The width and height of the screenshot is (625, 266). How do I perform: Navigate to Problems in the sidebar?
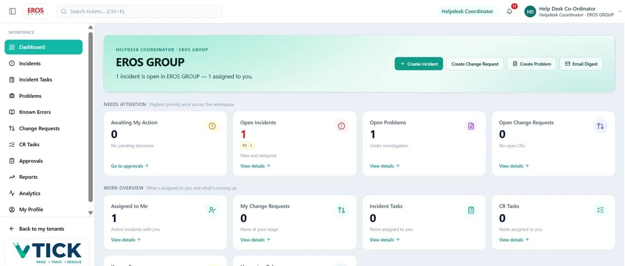43,96
